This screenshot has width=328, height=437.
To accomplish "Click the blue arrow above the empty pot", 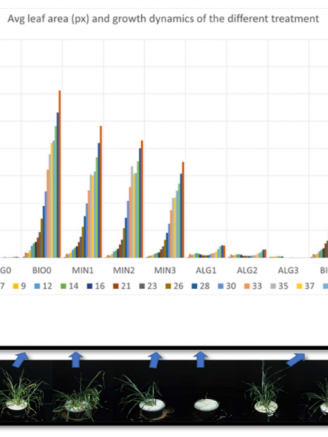I will click(x=201, y=359).
